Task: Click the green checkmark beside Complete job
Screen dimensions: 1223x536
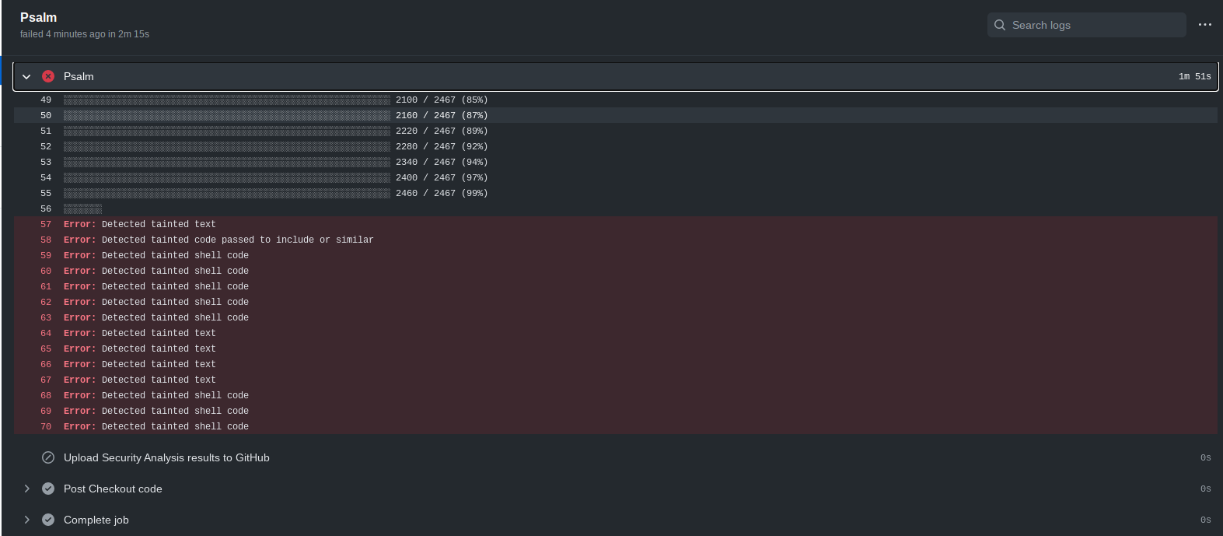Action: pos(47,520)
